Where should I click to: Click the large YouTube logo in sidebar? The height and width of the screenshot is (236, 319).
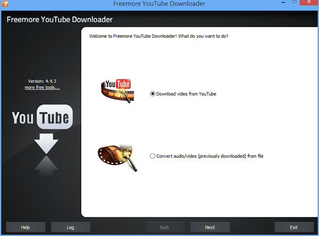42,119
